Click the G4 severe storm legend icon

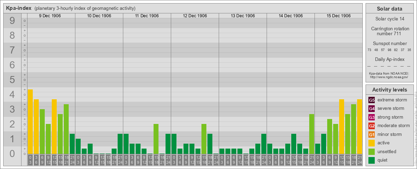pos(372,109)
